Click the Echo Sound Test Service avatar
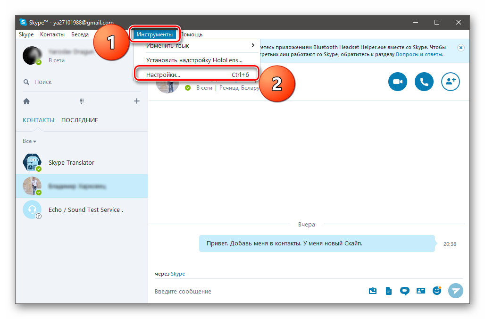Screen dimensions: 485x319 32,210
